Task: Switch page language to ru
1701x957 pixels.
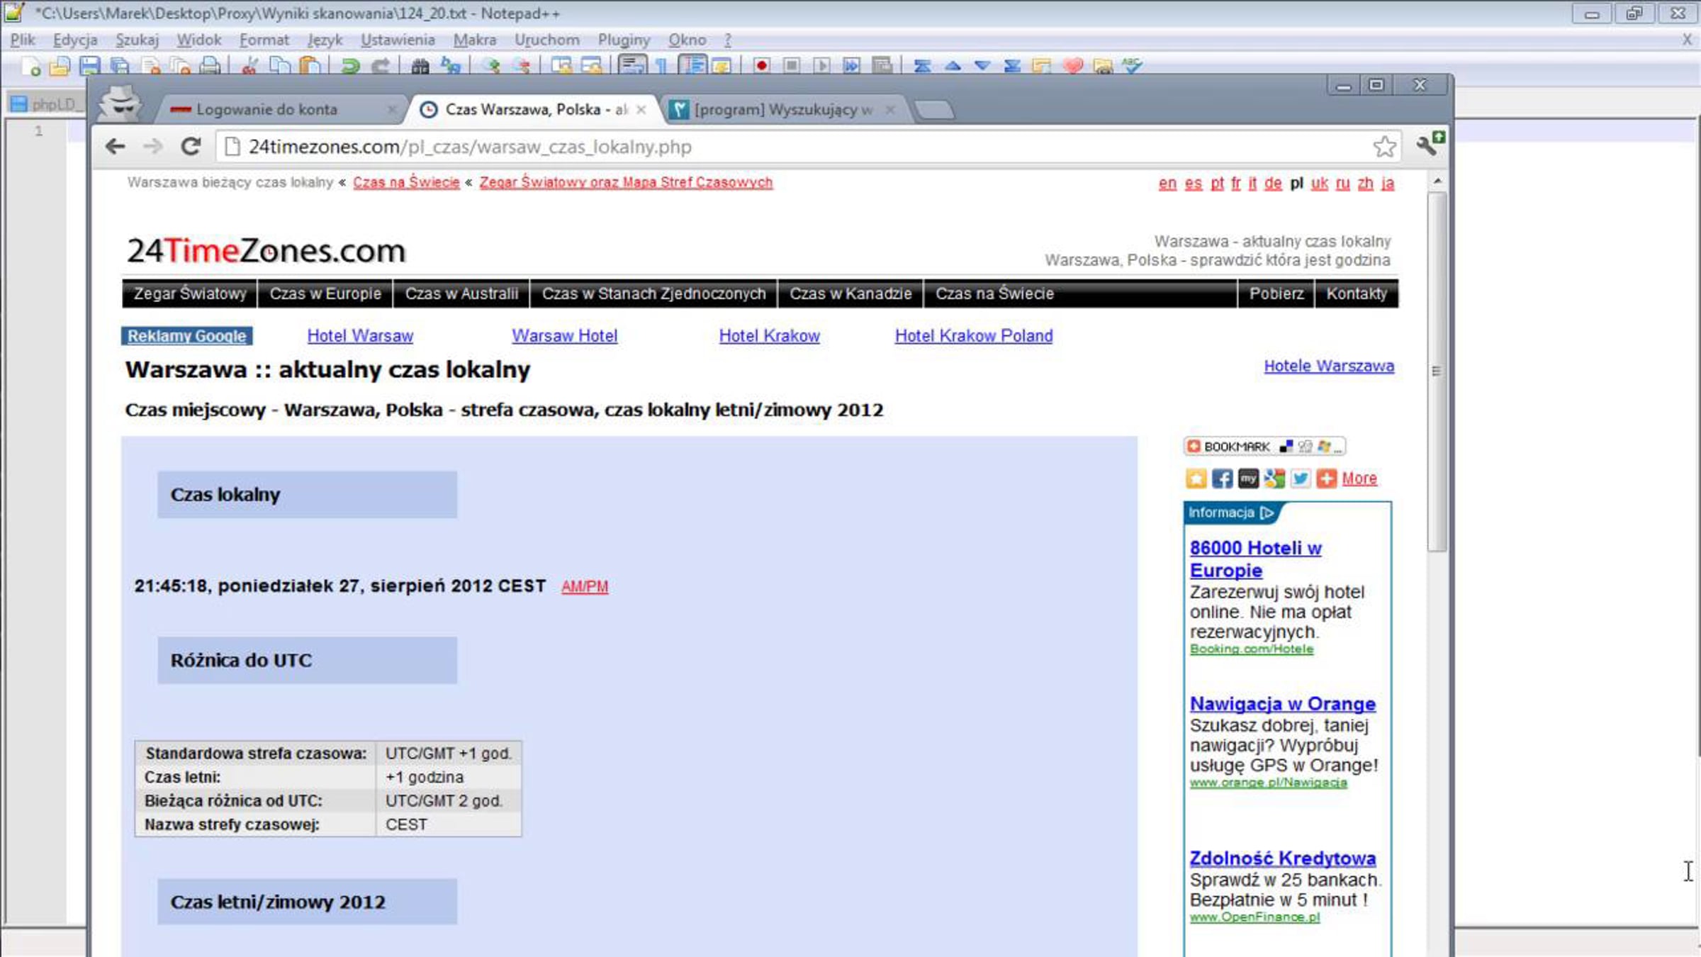Action: tap(1342, 184)
